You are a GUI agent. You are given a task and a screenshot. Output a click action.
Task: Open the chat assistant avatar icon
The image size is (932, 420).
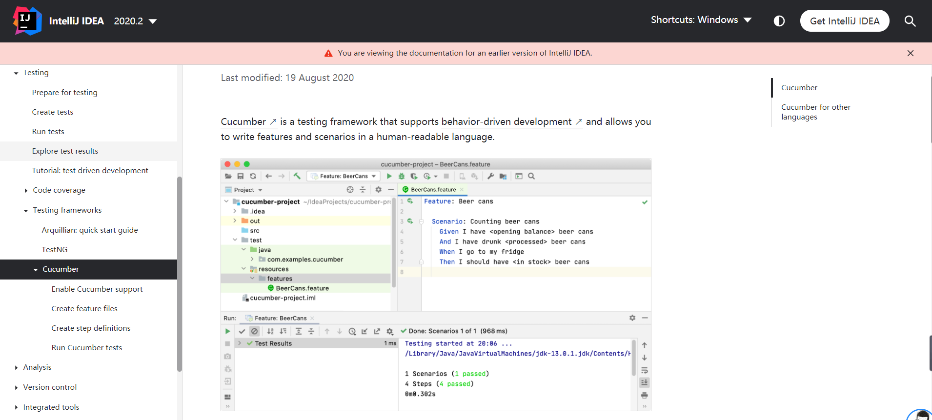(921, 415)
